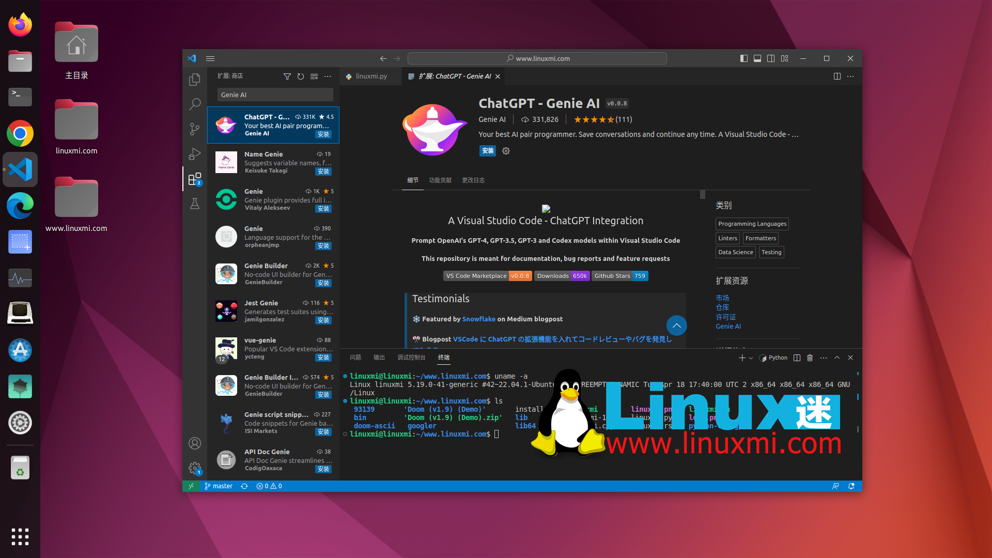992x558 pixels.
Task: Open the Explorer view
Action: click(x=195, y=80)
